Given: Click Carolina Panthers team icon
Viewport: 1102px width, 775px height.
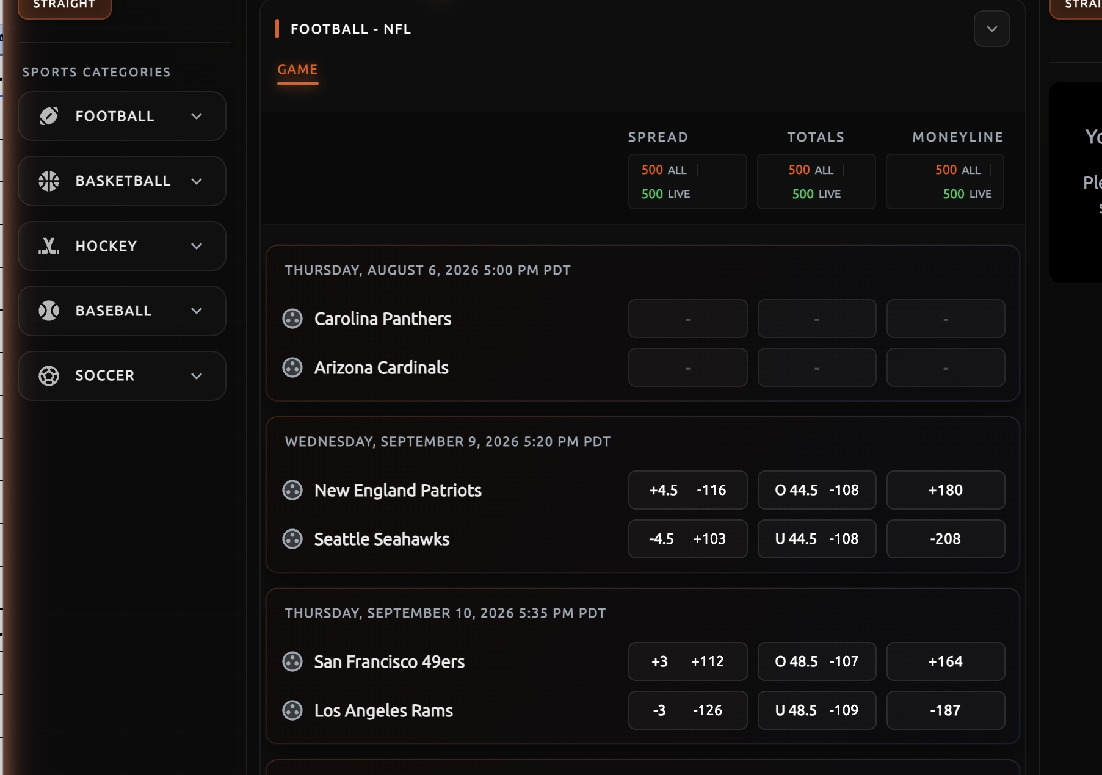Looking at the screenshot, I should point(292,319).
